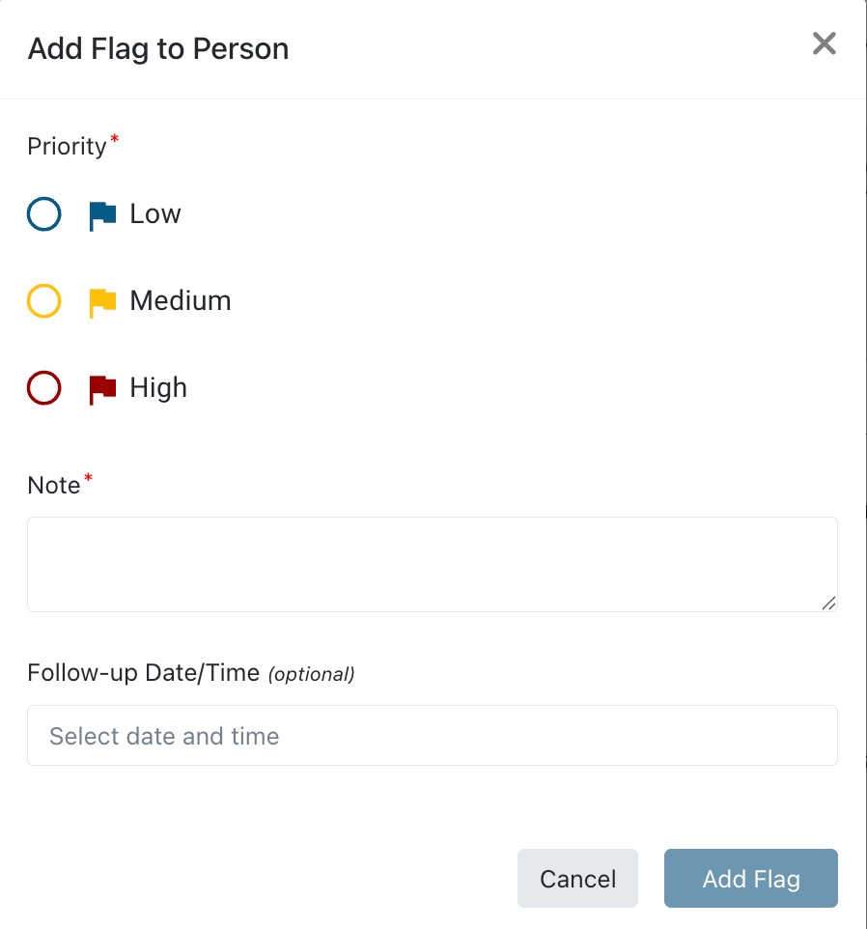
Task: Click the Priority field label
Action: tap(67, 147)
